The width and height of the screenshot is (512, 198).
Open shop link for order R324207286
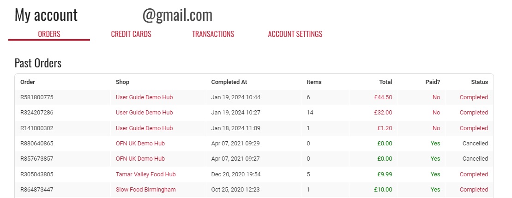point(144,113)
